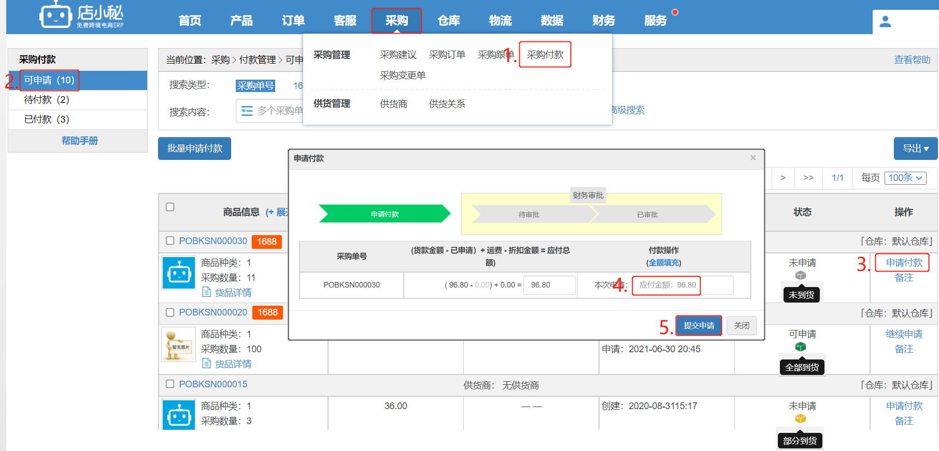Click the yellow box icon for POBKSN000015

click(x=801, y=419)
